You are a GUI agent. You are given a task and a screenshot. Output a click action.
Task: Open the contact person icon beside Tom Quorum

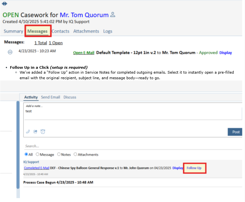[x=113, y=14]
